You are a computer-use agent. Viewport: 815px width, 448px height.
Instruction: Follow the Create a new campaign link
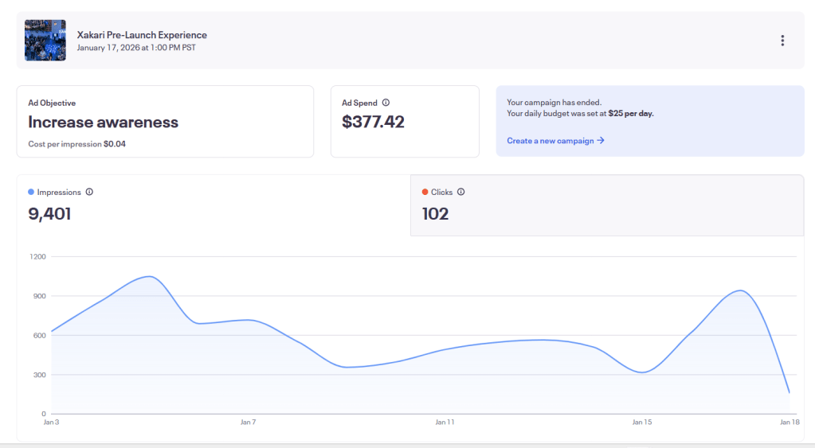pos(551,141)
